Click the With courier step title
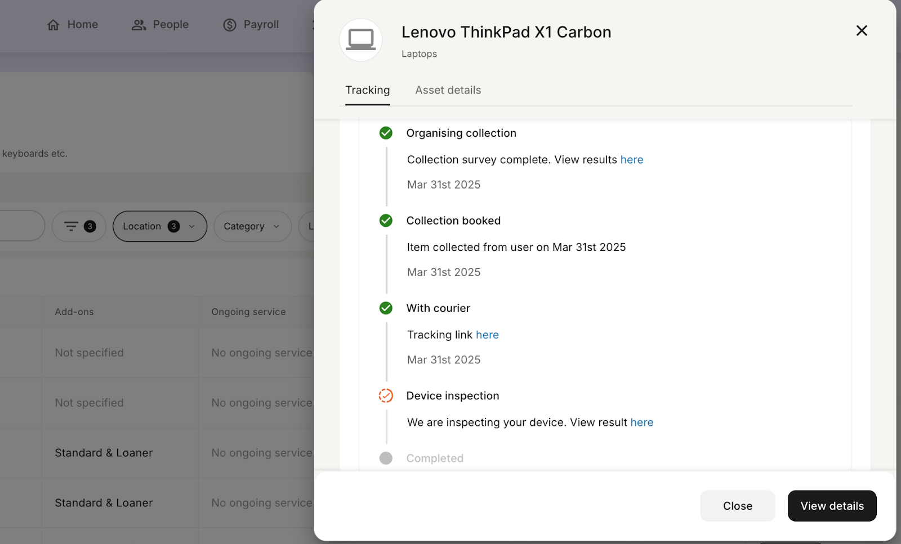The image size is (901, 544). tap(438, 308)
